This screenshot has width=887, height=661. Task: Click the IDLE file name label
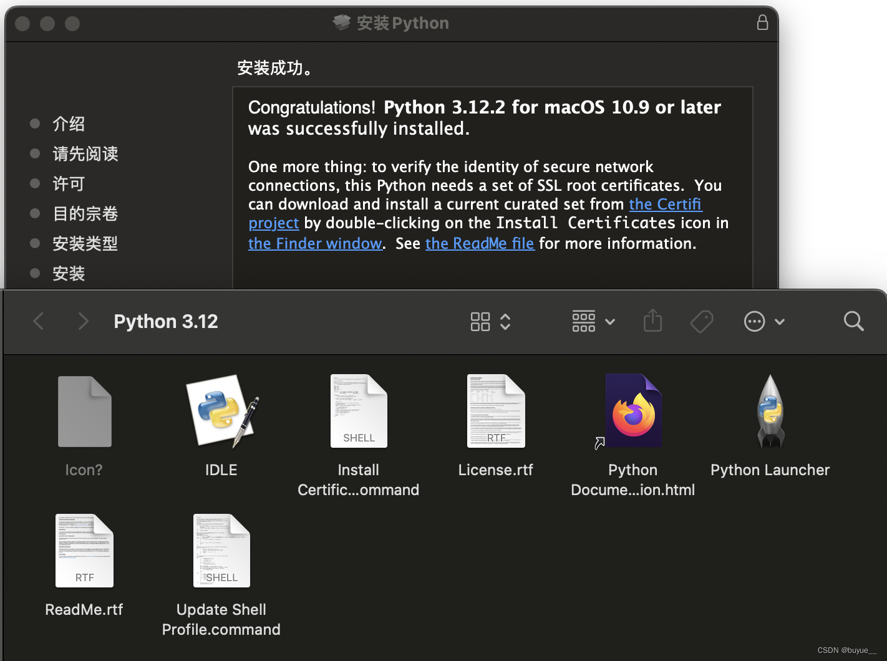221,470
